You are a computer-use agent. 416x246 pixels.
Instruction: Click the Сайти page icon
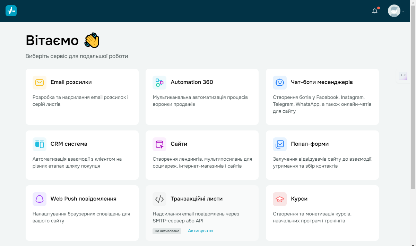pos(159,144)
